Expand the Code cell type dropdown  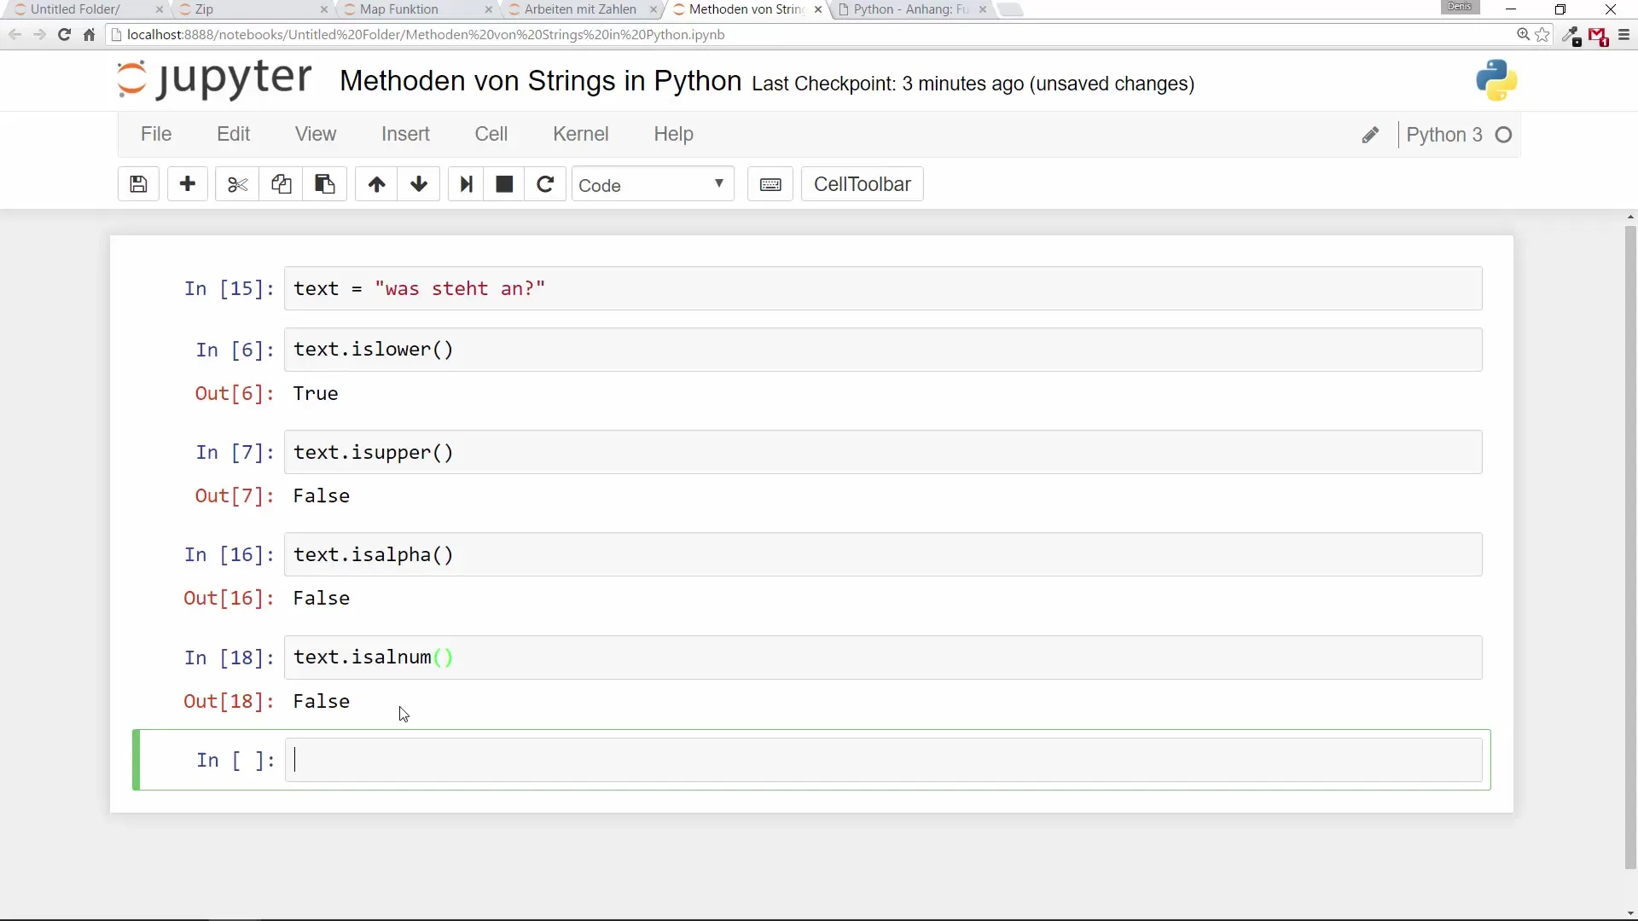tap(652, 185)
